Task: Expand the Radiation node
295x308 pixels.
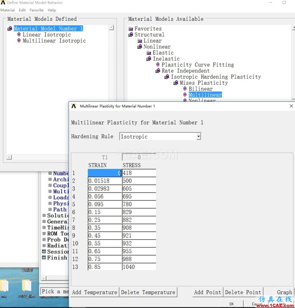Action: (x=44, y=245)
